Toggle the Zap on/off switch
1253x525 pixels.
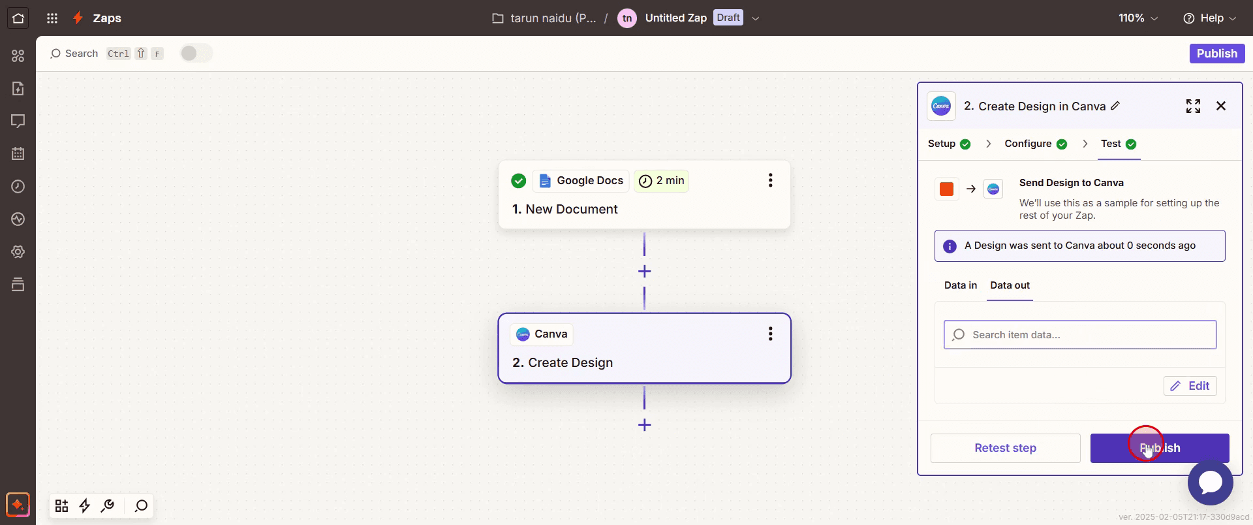[x=196, y=54]
